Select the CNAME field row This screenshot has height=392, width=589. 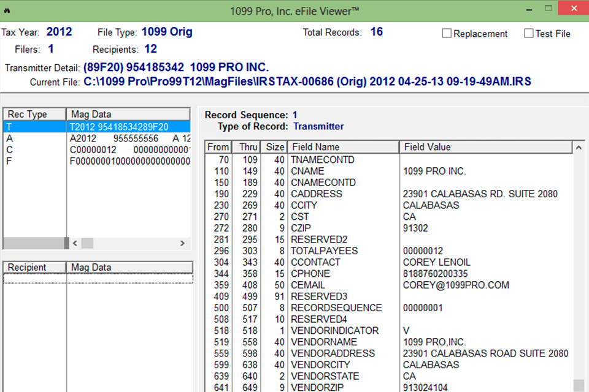[x=389, y=171]
